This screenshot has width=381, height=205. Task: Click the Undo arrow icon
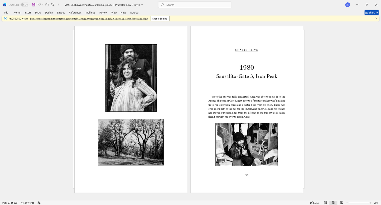coord(39,5)
